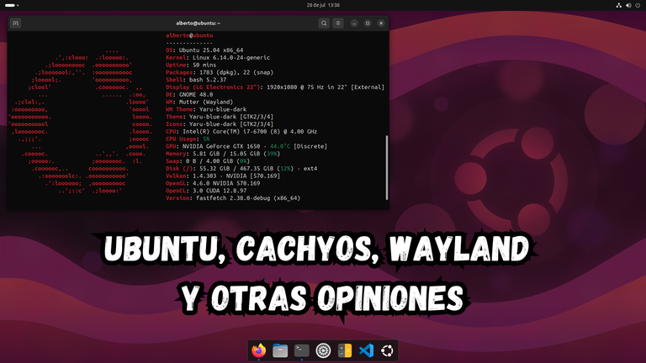Open the Activities workspace indicator
The image size is (646, 363).
12,5
